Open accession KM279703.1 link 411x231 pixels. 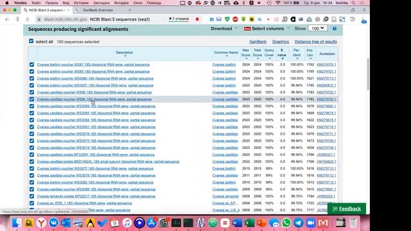click(x=326, y=64)
